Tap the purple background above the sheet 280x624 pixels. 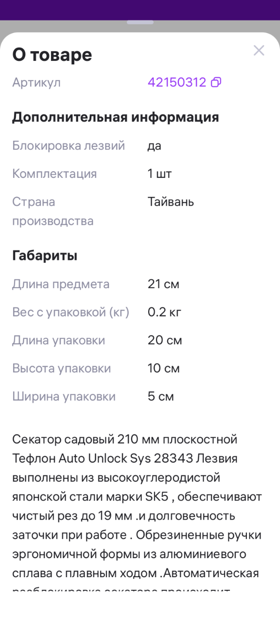[140, 9]
